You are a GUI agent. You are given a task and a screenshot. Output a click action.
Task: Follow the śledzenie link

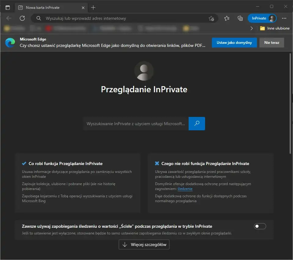click(x=185, y=189)
